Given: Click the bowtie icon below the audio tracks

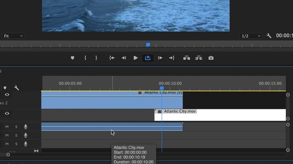Looking at the screenshot, I should (36, 151).
